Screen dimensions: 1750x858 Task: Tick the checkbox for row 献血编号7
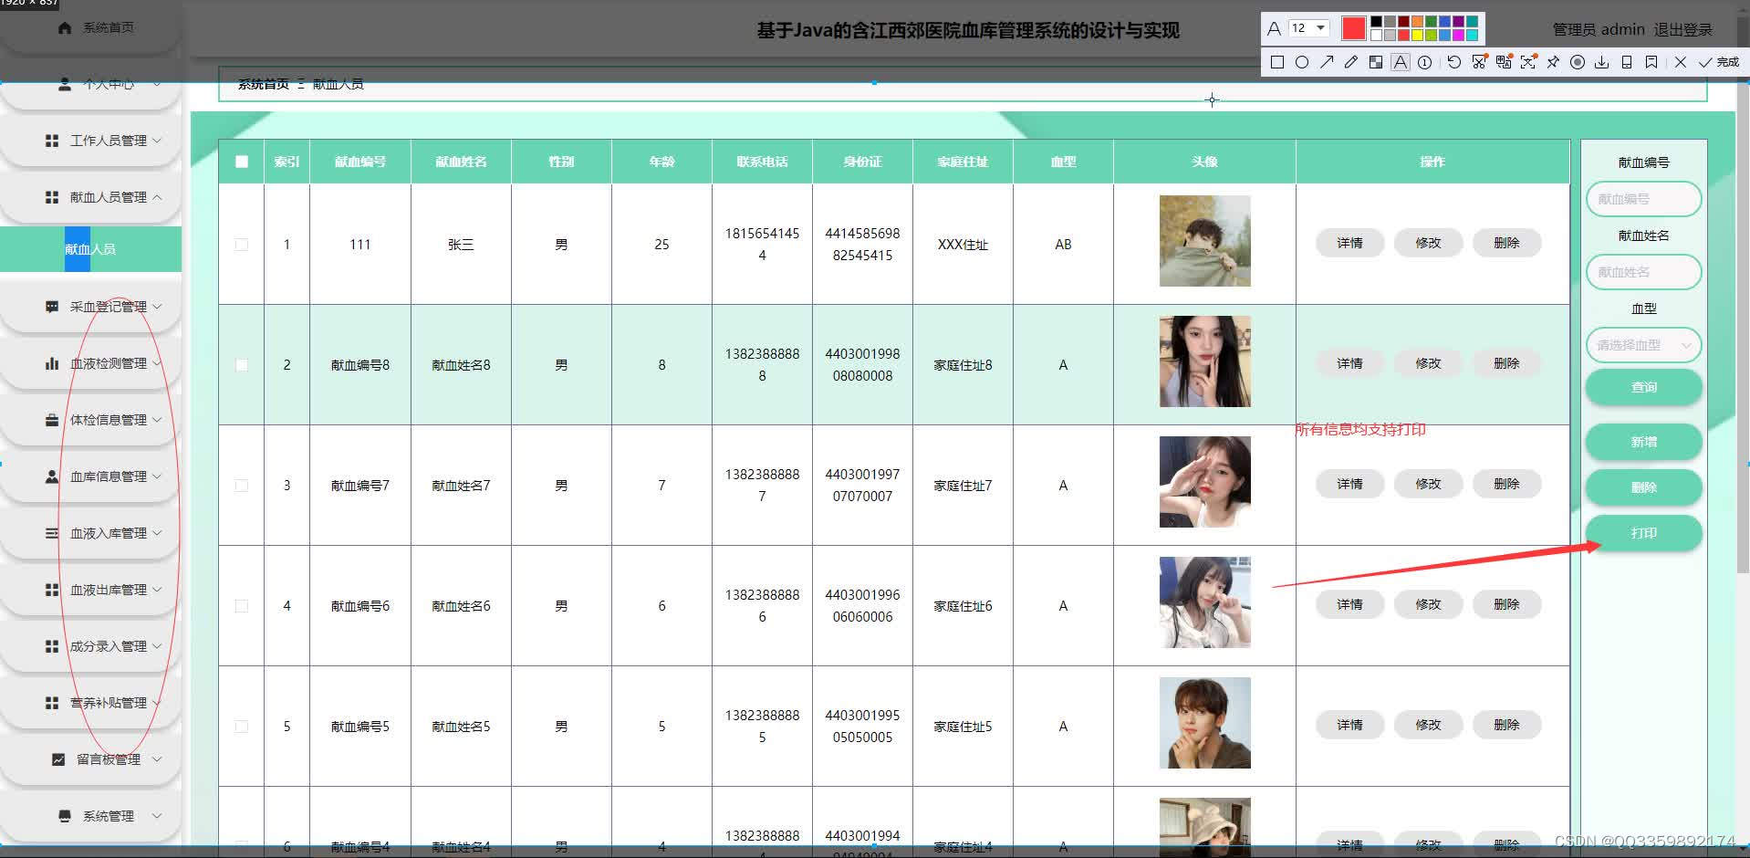click(x=242, y=486)
